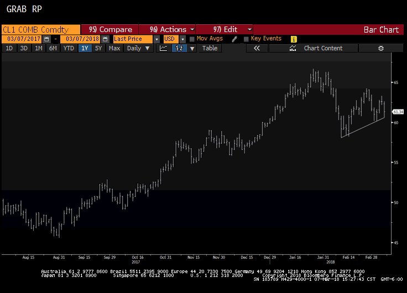Click the Last Price field
The width and height of the screenshot is (407, 293).
click(133, 39)
